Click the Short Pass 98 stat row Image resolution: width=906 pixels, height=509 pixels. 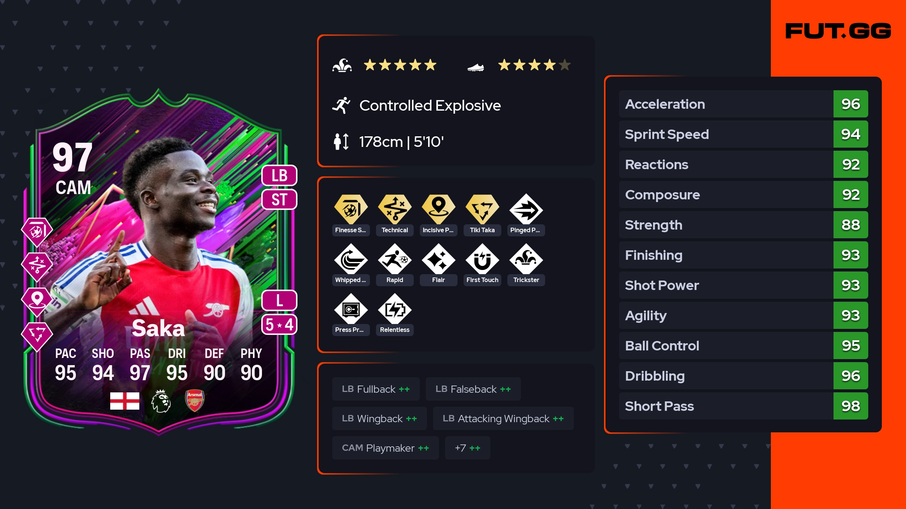pyautogui.click(x=743, y=406)
